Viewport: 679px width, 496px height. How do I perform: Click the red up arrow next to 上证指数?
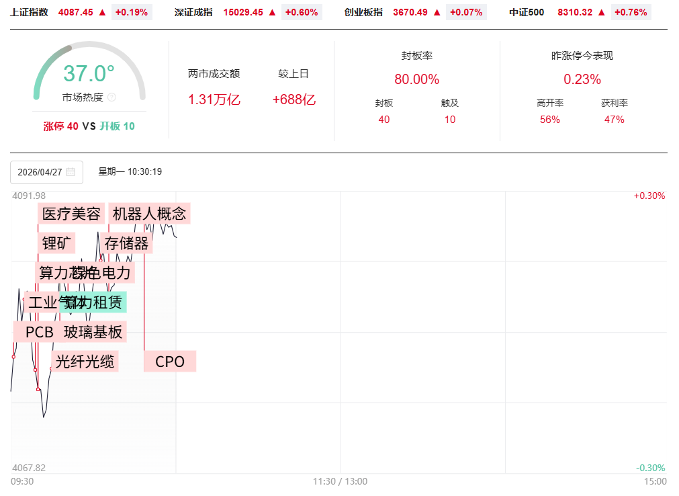click(x=102, y=12)
